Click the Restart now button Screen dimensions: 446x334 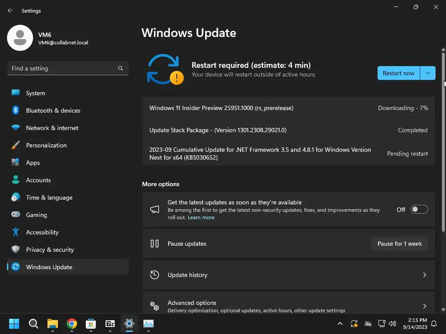click(399, 73)
